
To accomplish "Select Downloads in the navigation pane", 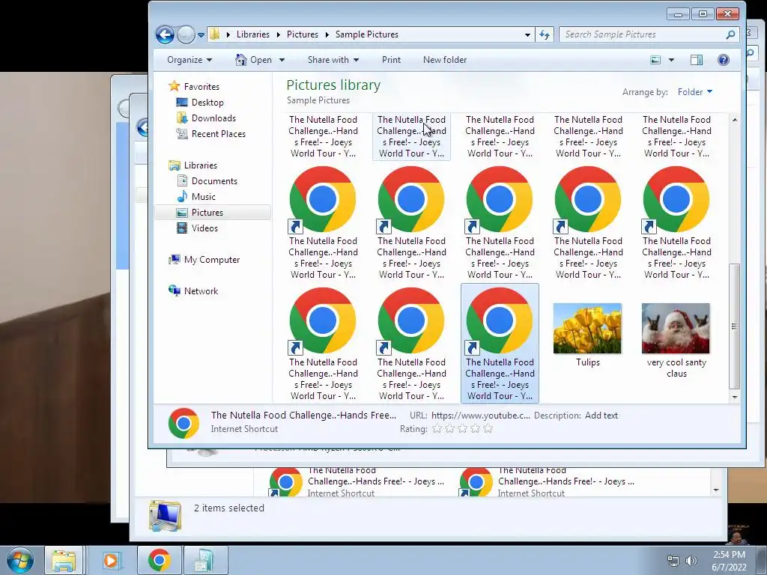I will 213,118.
